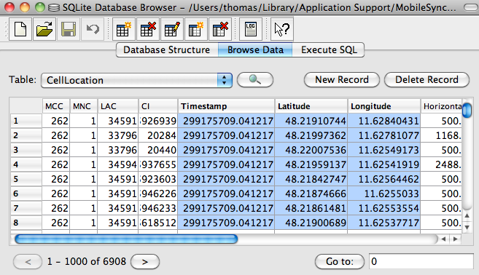Click the LAC column header

point(118,106)
